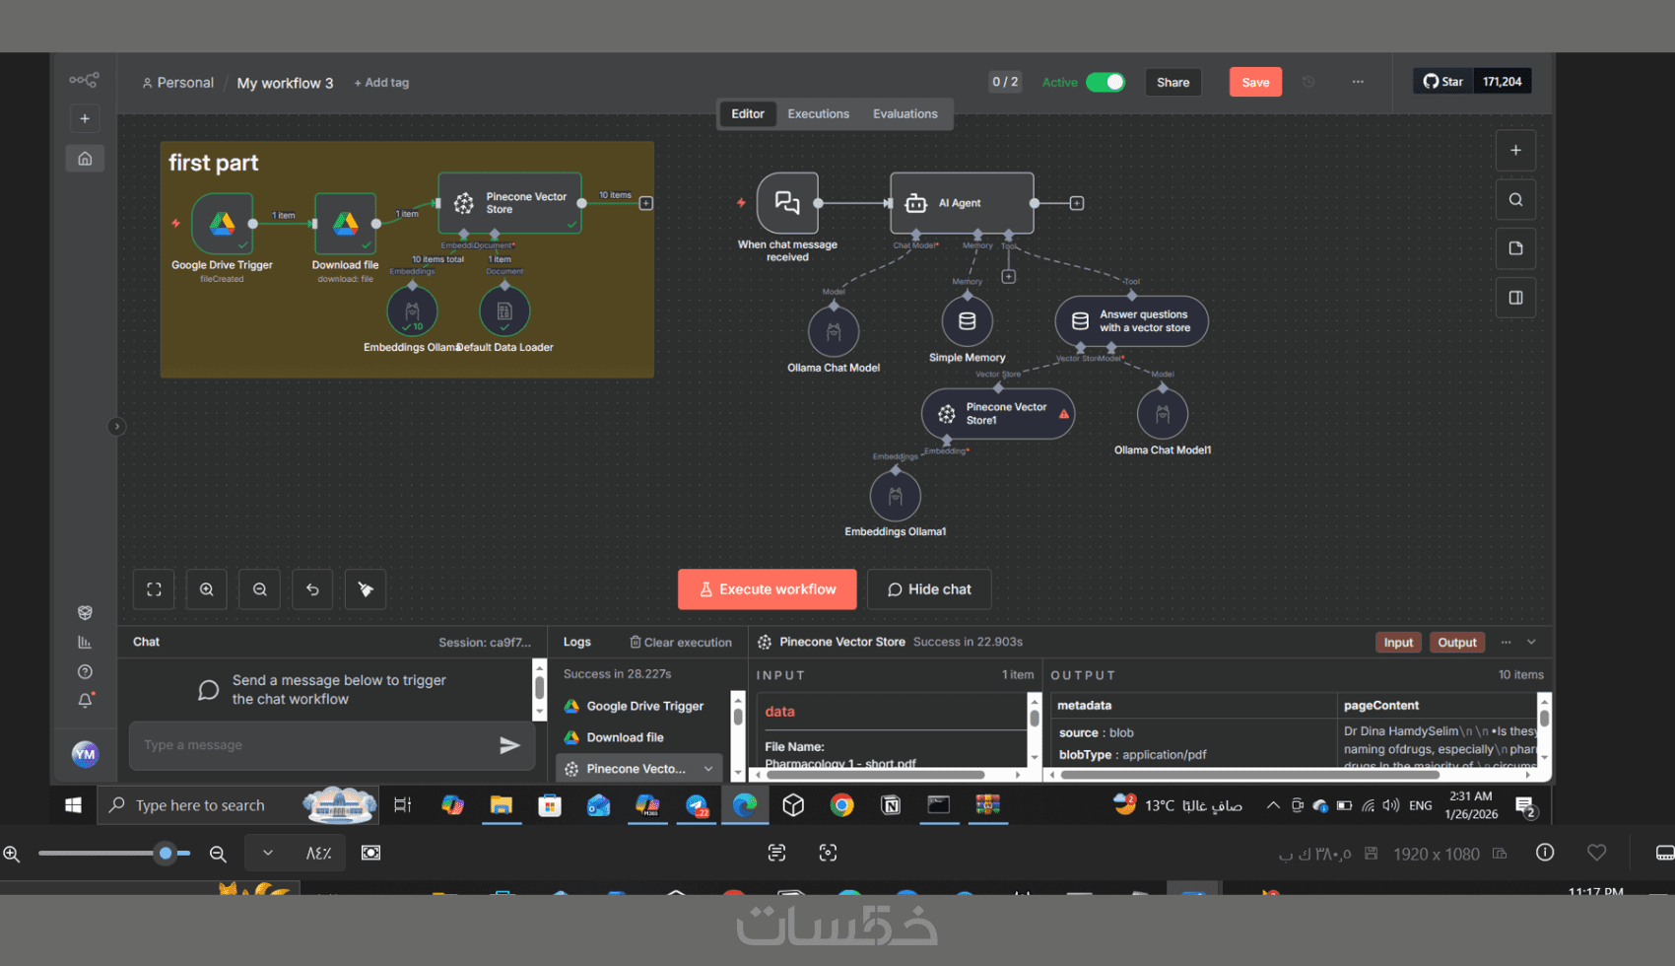The width and height of the screenshot is (1675, 966).
Task: Open the Personal project breadcrumb
Action: [178, 83]
